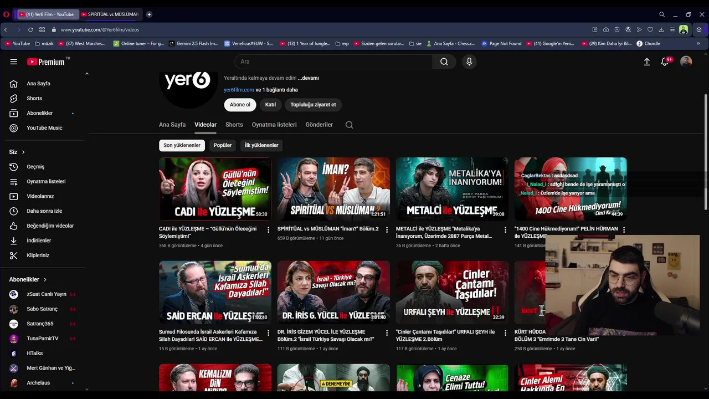
Task: Click the browser heart bookmark icon
Action: pyautogui.click(x=650, y=30)
